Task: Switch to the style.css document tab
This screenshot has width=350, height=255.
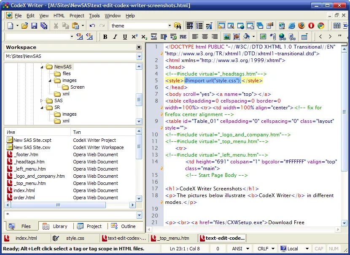Action: (x=75, y=238)
